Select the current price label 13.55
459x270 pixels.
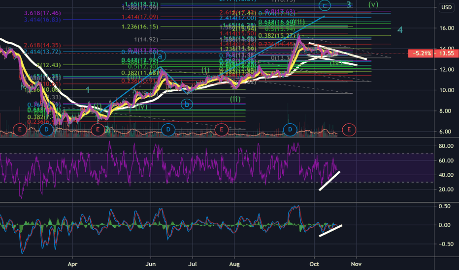(x=446, y=53)
